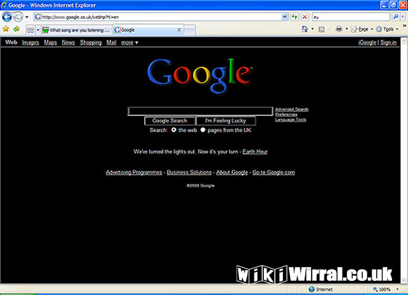Click the 100% zoom level control
The height and width of the screenshot is (295, 408).
coord(382,289)
